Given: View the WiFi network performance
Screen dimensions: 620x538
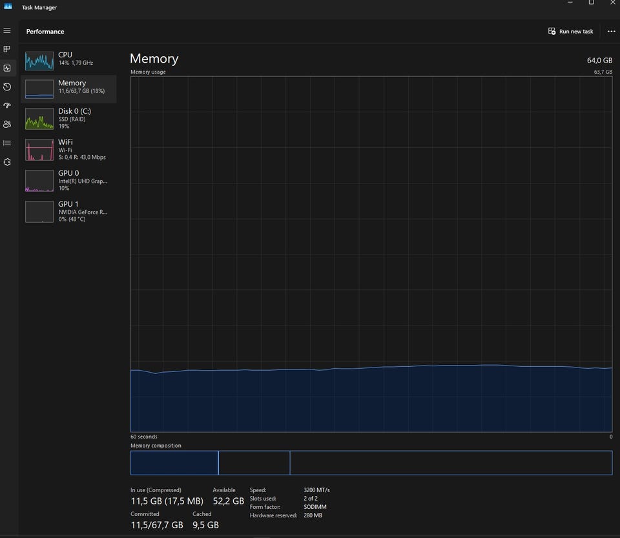Looking at the screenshot, I should pos(68,149).
